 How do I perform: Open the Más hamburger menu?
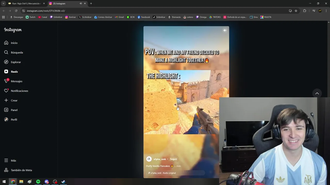[x=10, y=161]
